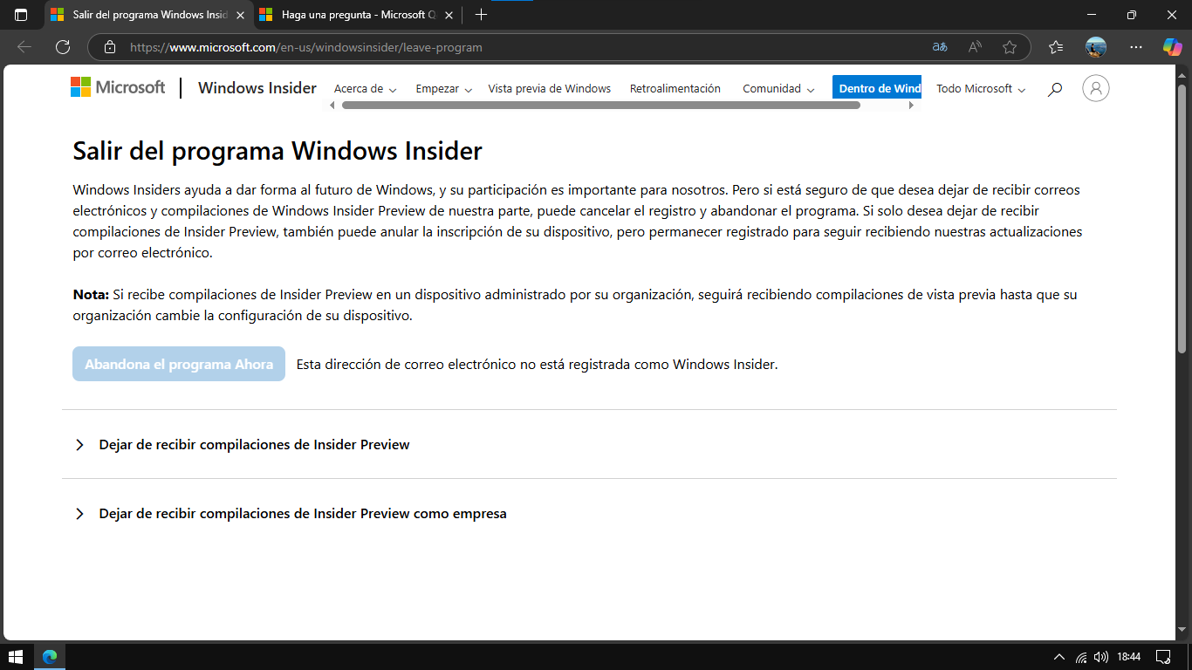Click the translate page icon in address bar
1192x670 pixels.
[x=940, y=47]
